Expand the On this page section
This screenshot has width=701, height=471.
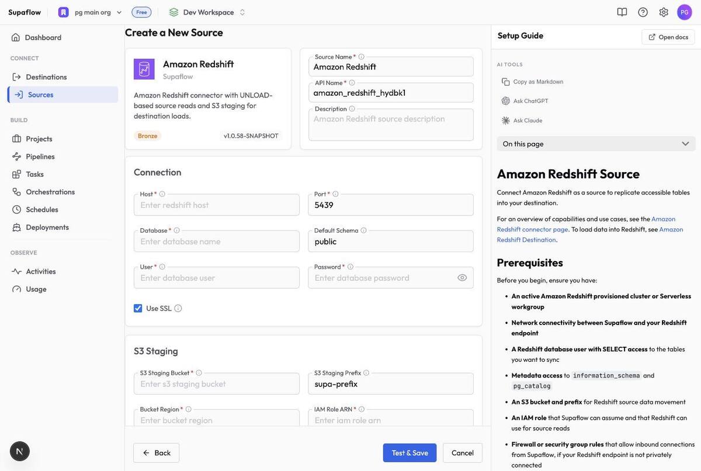pos(596,144)
